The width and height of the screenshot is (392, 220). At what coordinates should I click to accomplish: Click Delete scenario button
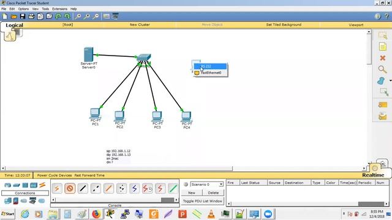(213, 193)
